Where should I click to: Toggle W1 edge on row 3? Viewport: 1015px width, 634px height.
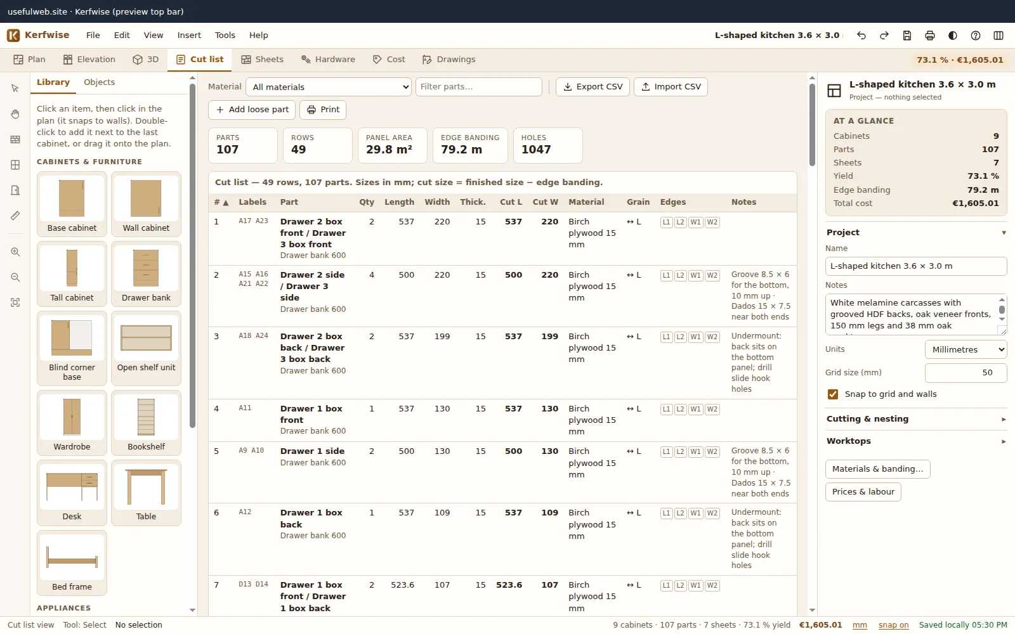pyautogui.click(x=696, y=337)
